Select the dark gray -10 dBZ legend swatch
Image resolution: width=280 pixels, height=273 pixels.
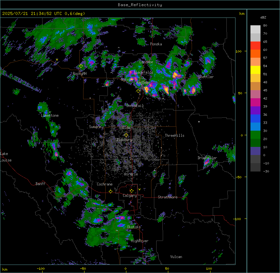click(x=255, y=167)
